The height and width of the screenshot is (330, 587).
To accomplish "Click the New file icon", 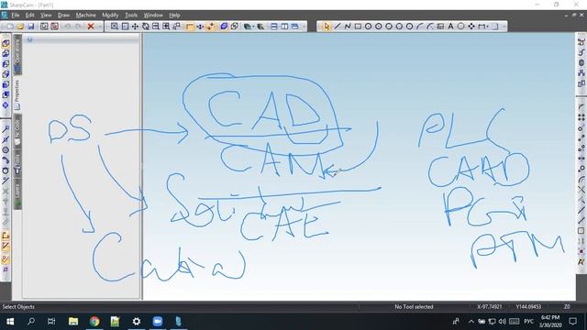I will point(10,27).
